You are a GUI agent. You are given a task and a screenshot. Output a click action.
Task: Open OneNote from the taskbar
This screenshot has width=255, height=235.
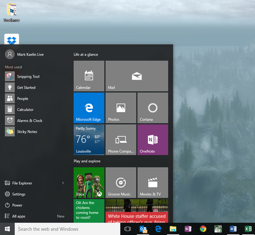(x=188, y=229)
